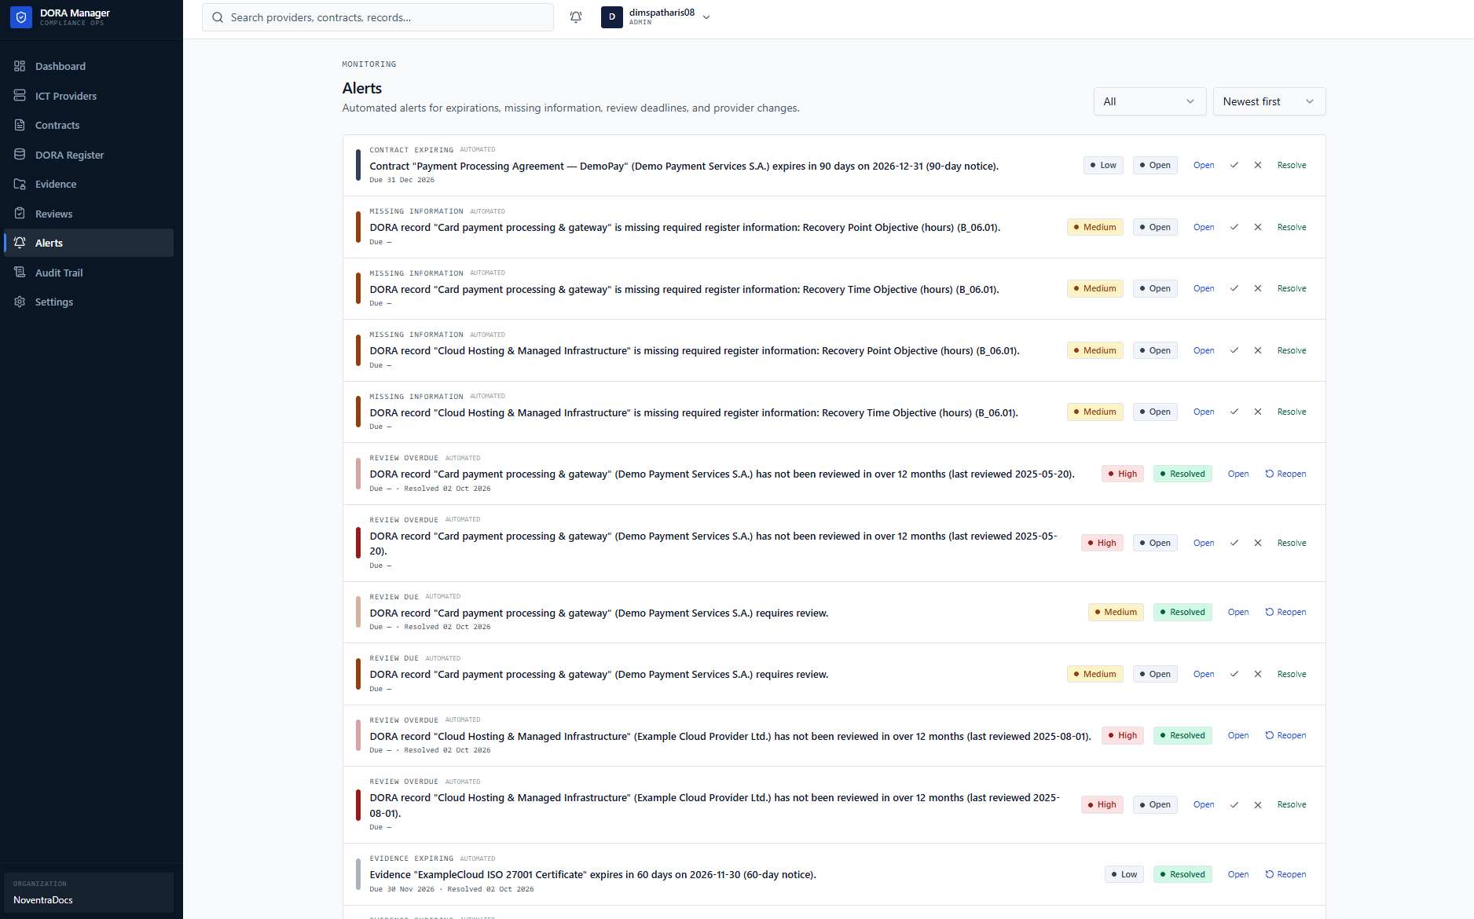Acknowledge Card payment Recovery Point Objective alert

click(1234, 227)
